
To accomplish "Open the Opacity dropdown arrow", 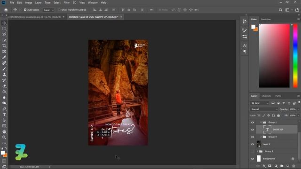I will 298,109.
